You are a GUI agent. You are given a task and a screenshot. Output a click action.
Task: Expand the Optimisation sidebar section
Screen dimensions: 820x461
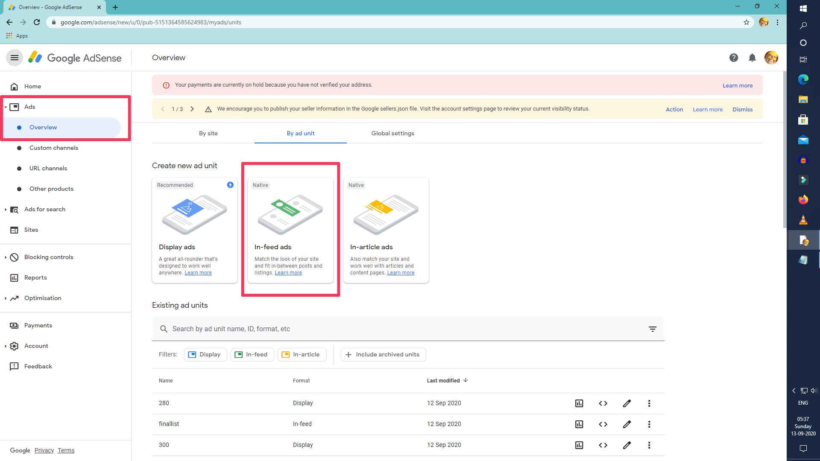(43, 298)
